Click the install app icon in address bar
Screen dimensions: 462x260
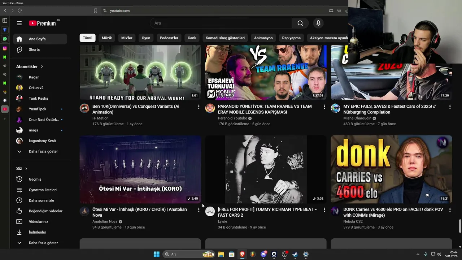[331, 10]
